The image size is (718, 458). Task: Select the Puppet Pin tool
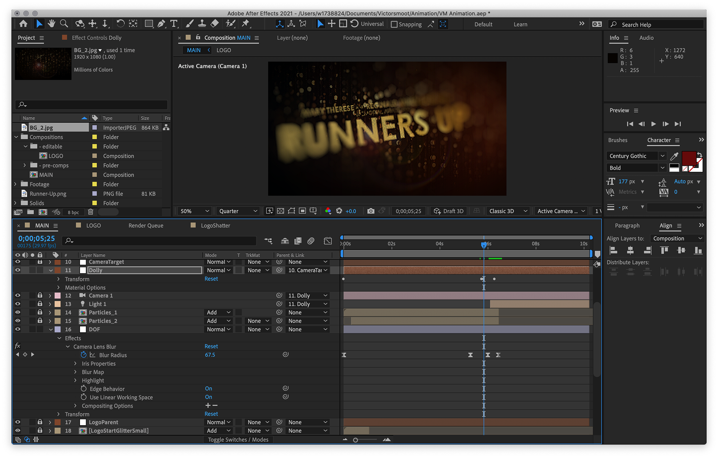click(x=245, y=24)
